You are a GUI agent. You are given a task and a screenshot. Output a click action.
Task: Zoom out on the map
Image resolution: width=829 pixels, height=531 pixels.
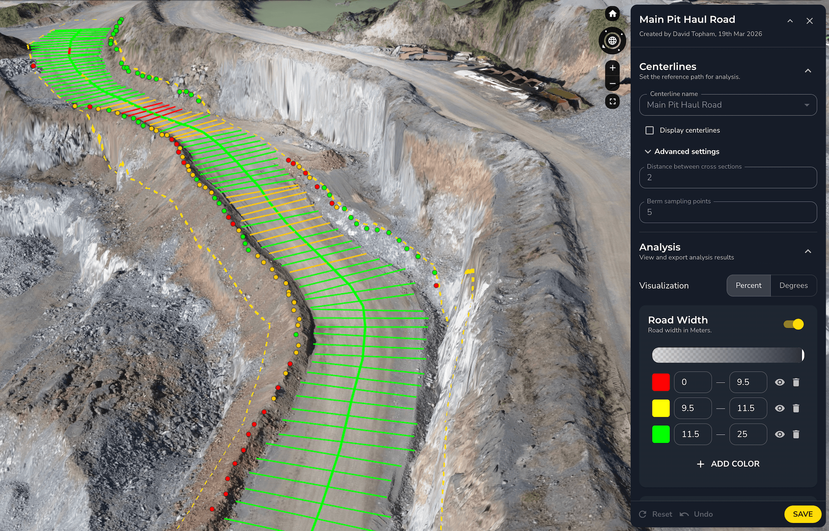click(612, 83)
